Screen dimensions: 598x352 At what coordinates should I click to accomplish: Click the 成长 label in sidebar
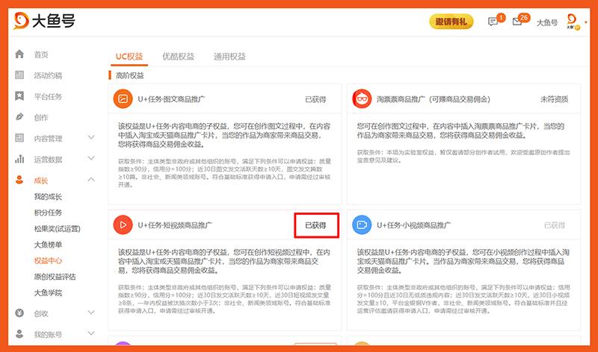click(x=41, y=180)
